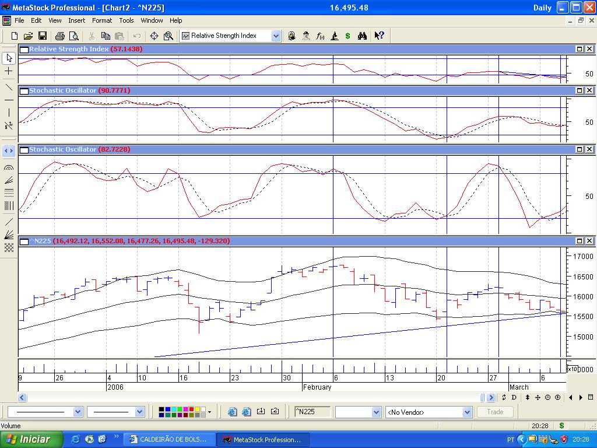
Task: Select the Gann grid tool
Action: (x=9, y=248)
